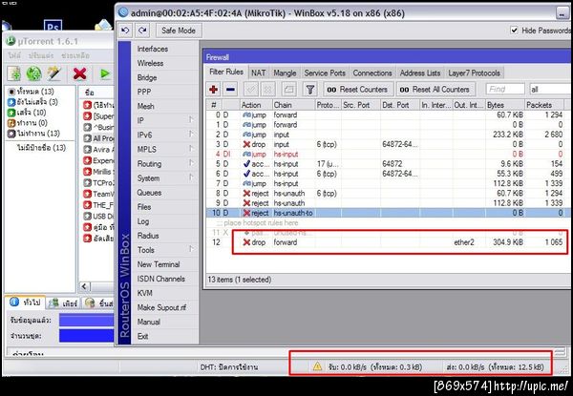Select rule 10 reject hs-unauth-to row
Screen dimensions: 573x396
(388, 213)
